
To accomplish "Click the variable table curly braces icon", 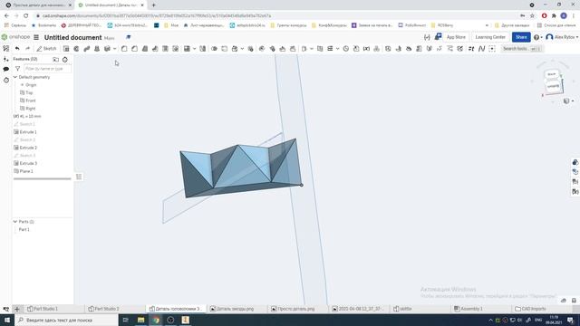I will coord(427,37).
